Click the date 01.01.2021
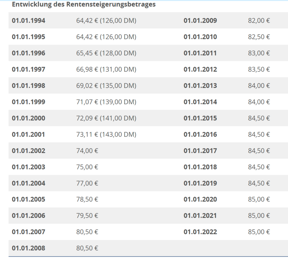The image size is (288, 259). [x=200, y=215]
